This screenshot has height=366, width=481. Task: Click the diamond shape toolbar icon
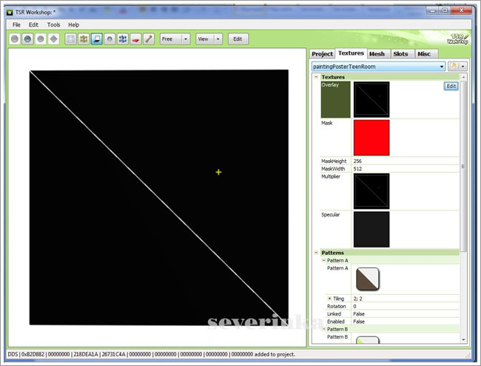pos(54,39)
